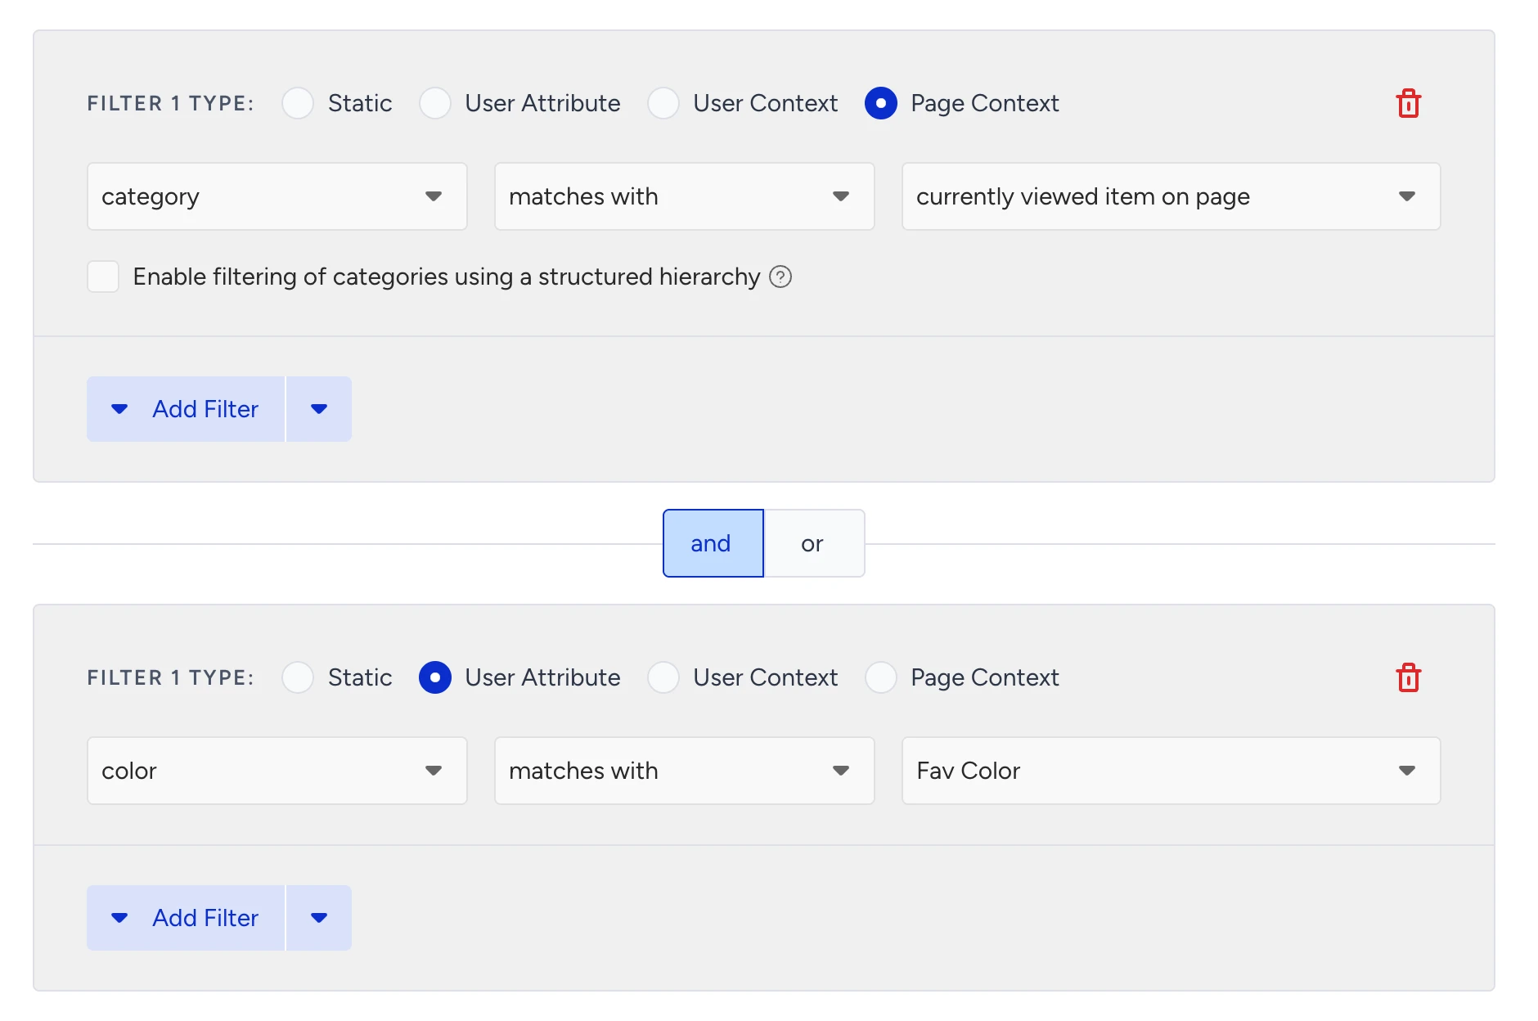Select Static radio in color filter

point(298,678)
